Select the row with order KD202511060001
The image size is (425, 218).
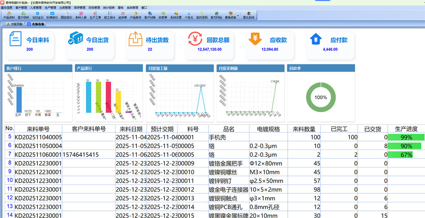tap(38, 155)
